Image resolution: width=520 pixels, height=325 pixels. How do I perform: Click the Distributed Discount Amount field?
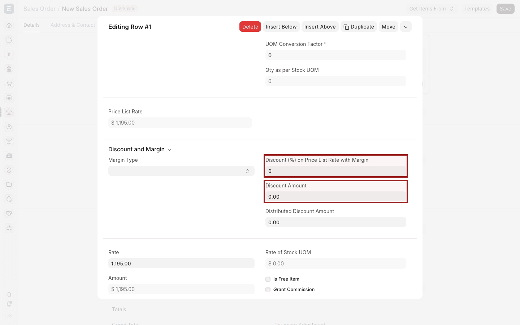[x=336, y=222]
